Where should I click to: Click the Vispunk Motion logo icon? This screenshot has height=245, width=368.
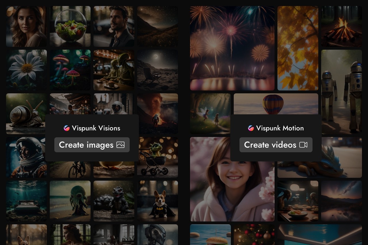point(251,128)
